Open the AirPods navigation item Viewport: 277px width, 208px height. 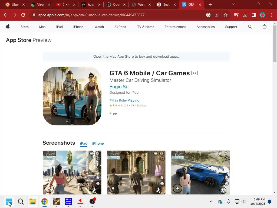point(120,27)
